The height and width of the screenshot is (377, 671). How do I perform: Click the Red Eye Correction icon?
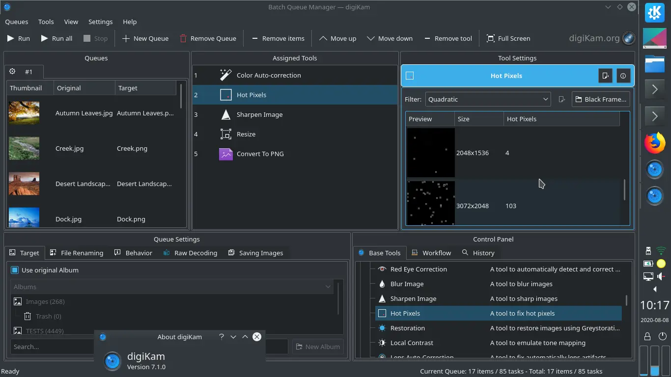[382, 269]
